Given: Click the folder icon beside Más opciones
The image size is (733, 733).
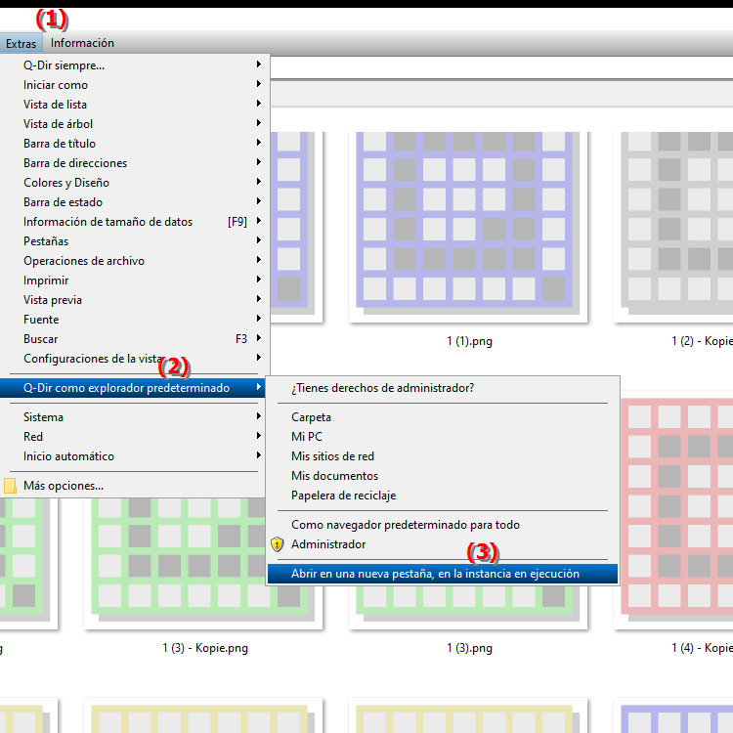Looking at the screenshot, I should (11, 486).
